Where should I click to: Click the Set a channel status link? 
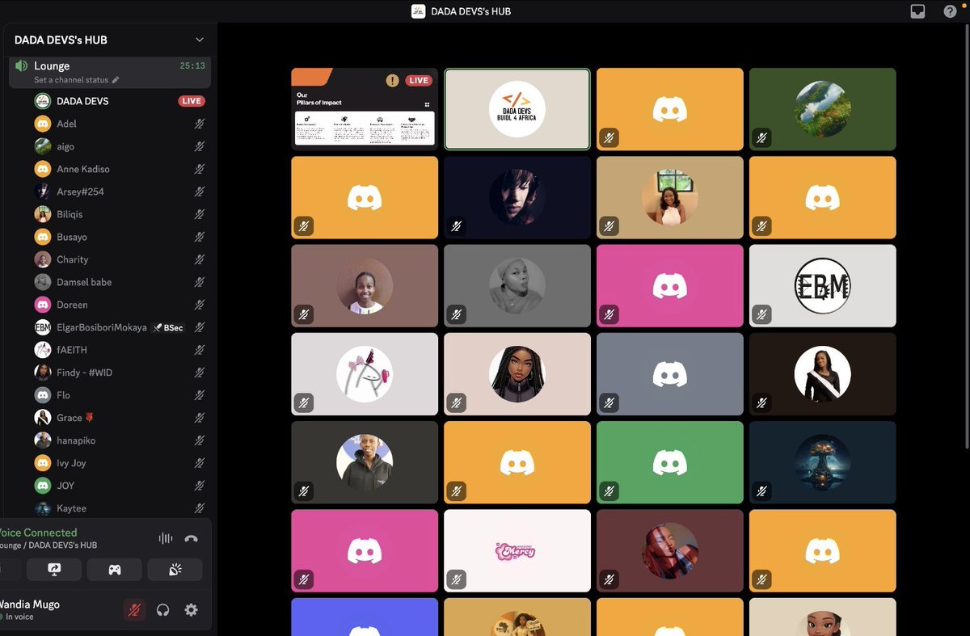72,80
